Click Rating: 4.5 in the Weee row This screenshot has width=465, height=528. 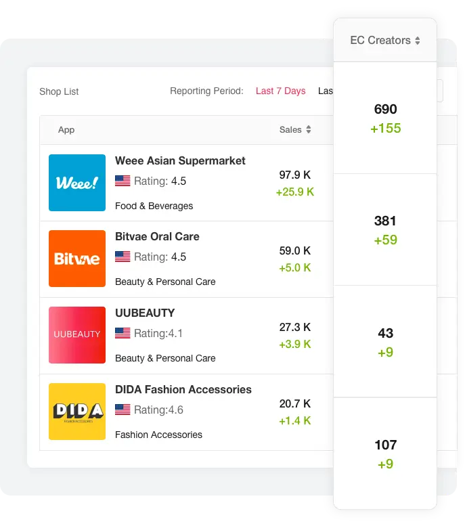[x=160, y=181]
